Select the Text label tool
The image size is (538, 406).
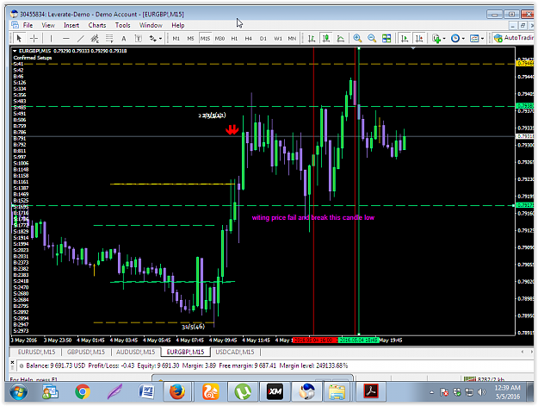pos(139,39)
